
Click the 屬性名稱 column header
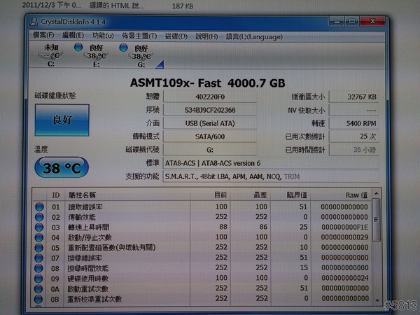[82, 195]
